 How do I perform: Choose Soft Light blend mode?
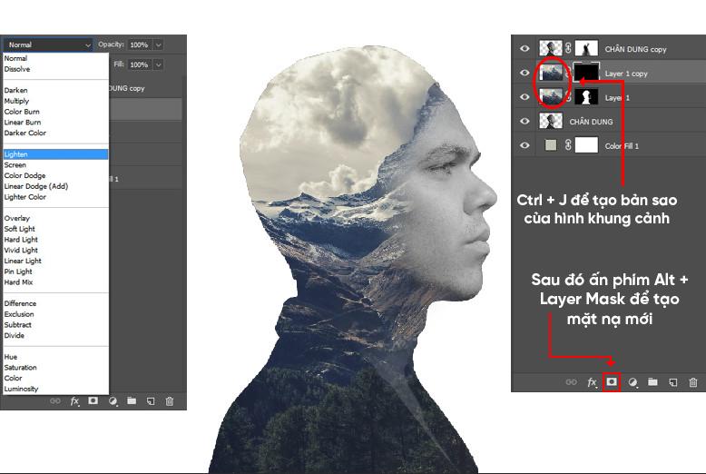(55, 229)
